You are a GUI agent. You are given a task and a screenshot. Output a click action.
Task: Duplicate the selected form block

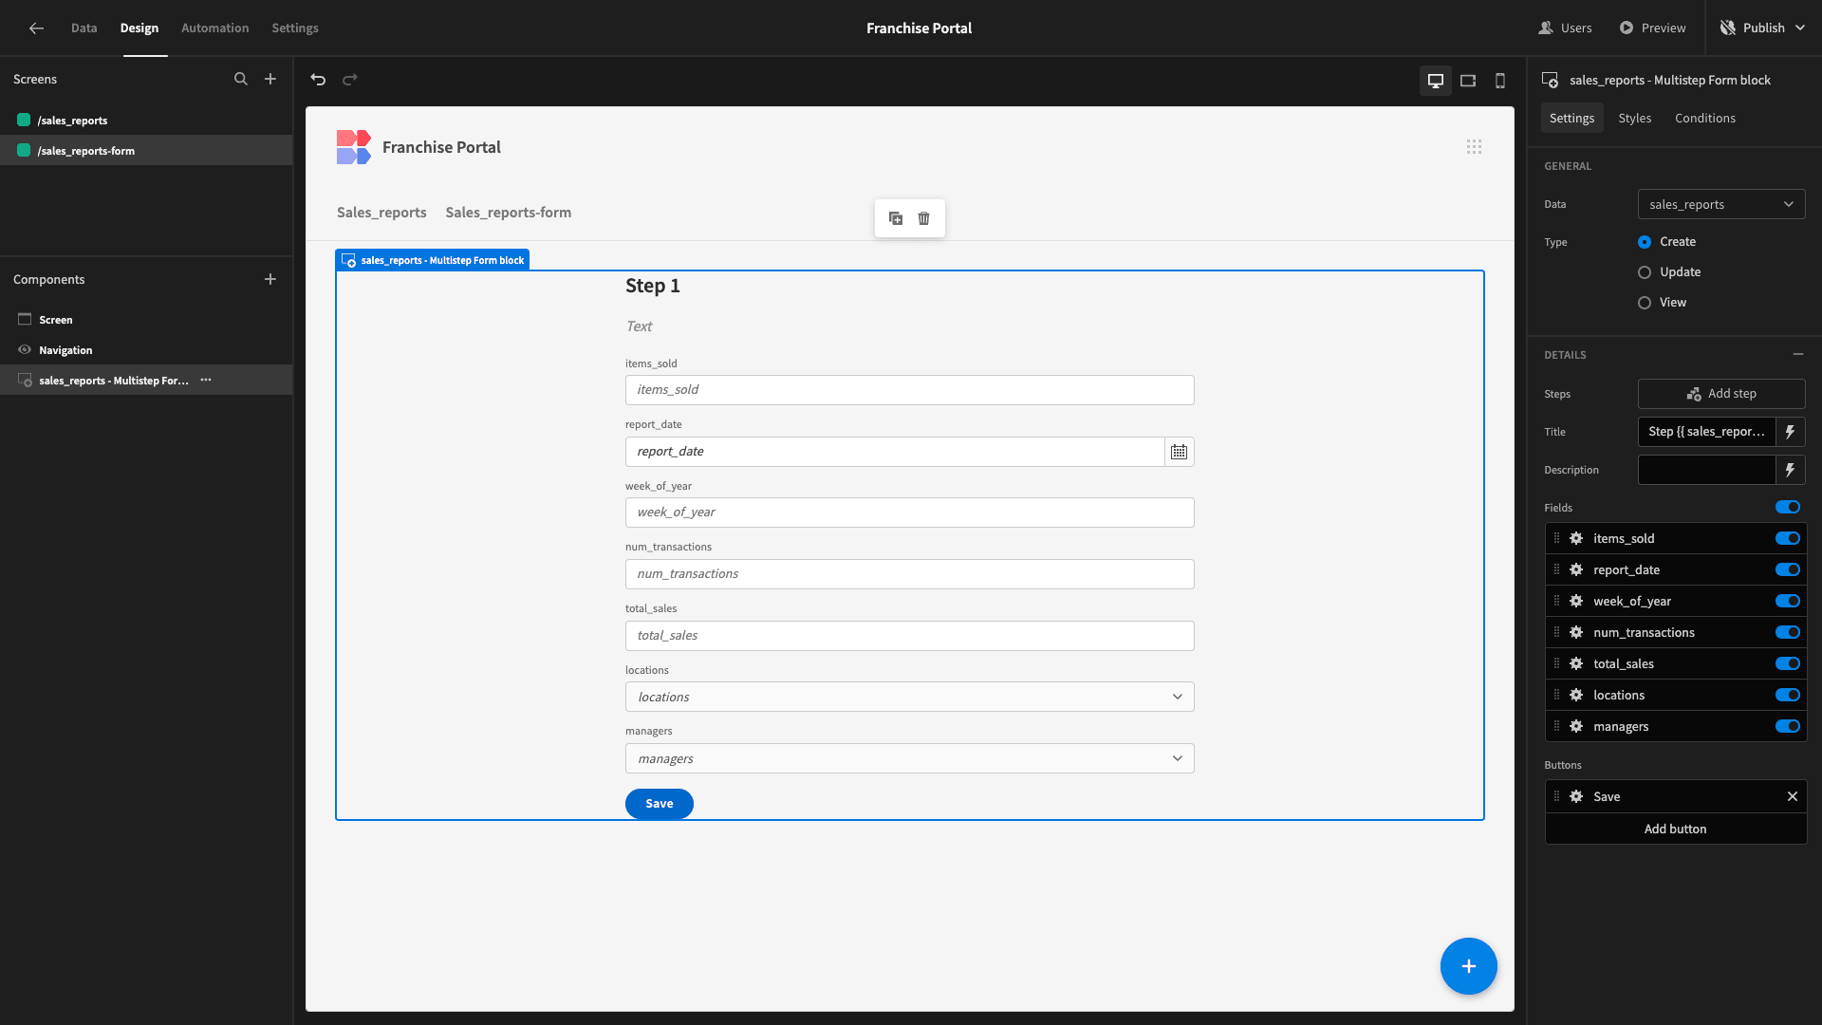[x=896, y=218]
